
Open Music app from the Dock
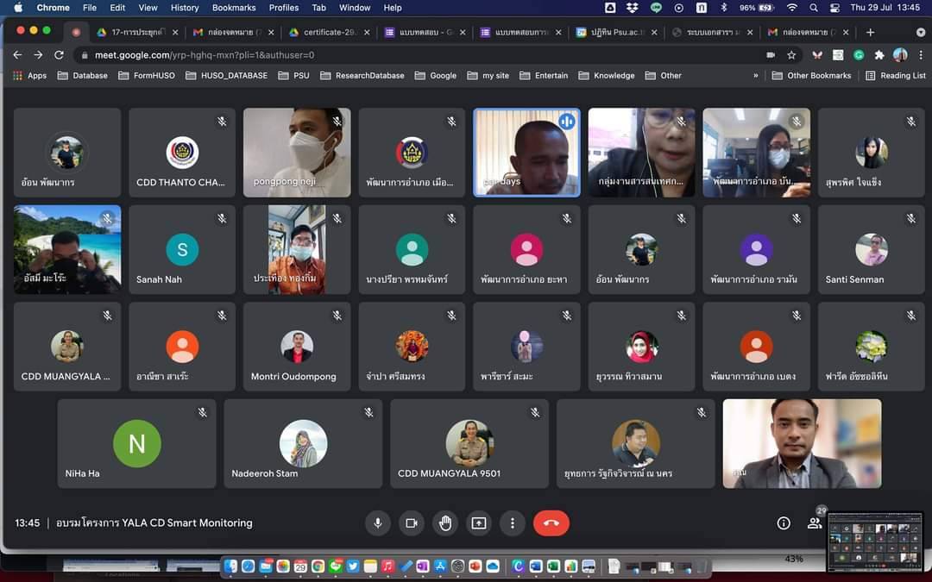pyautogui.click(x=387, y=566)
